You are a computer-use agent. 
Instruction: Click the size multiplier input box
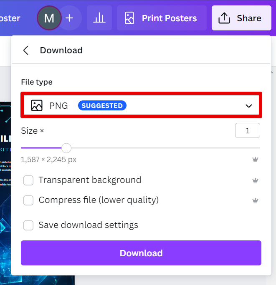pyautogui.click(x=247, y=131)
